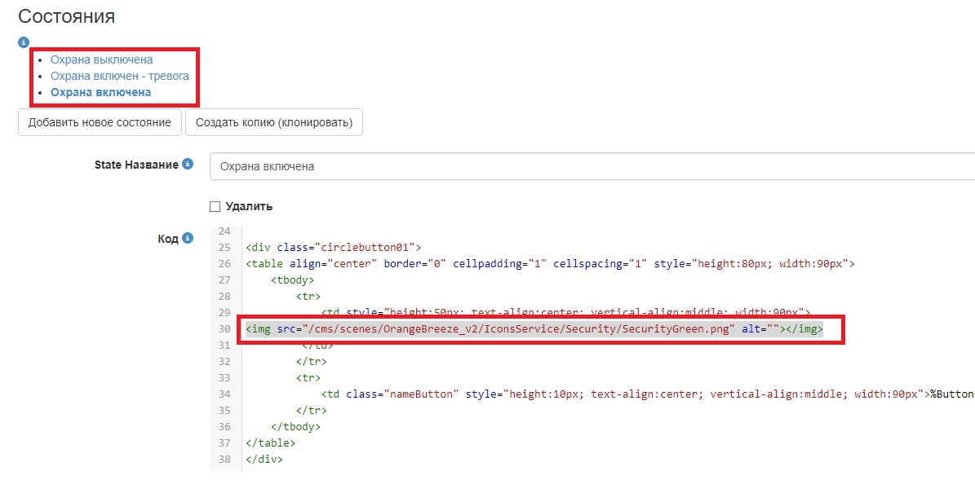This screenshot has height=480, width=975.
Task: Click the info icon below Состояния heading
Action: [x=24, y=42]
